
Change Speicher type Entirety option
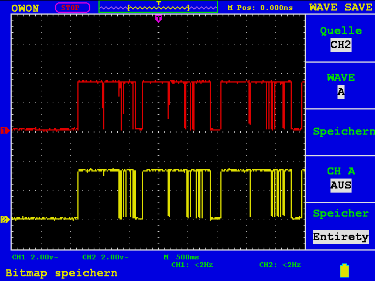click(340, 226)
